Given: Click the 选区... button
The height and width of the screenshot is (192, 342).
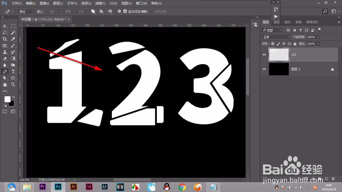Looking at the screenshot, I should [x=53, y=11].
